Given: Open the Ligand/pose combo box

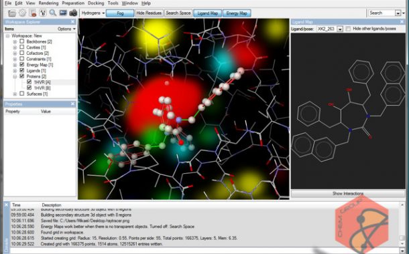Looking at the screenshot, I should coord(330,29).
